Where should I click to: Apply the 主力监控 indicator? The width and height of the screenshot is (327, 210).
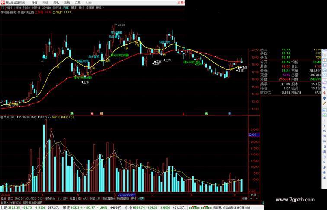[63, 199]
